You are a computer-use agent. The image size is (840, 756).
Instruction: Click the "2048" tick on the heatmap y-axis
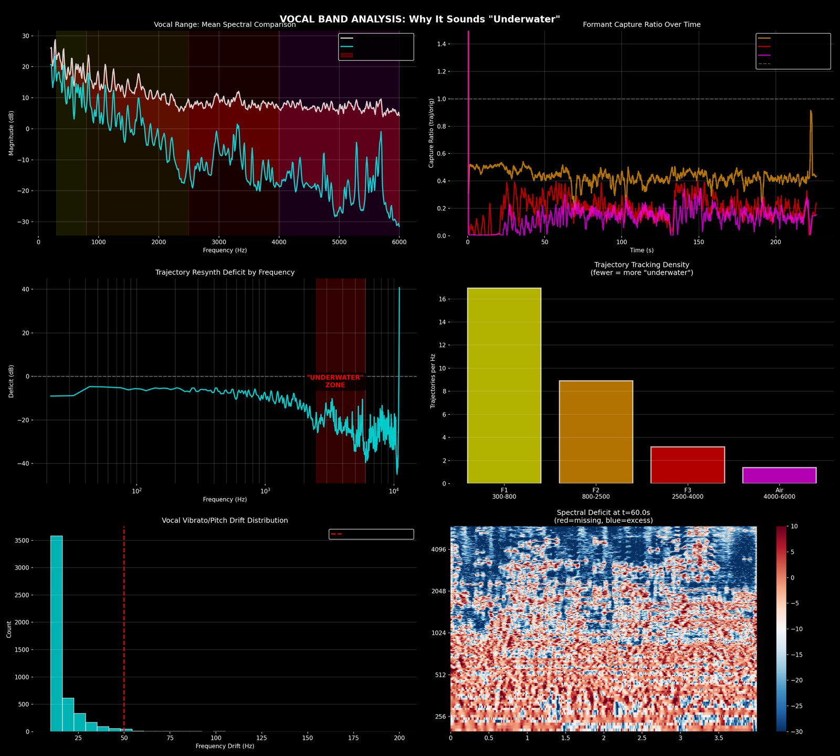pos(438,591)
